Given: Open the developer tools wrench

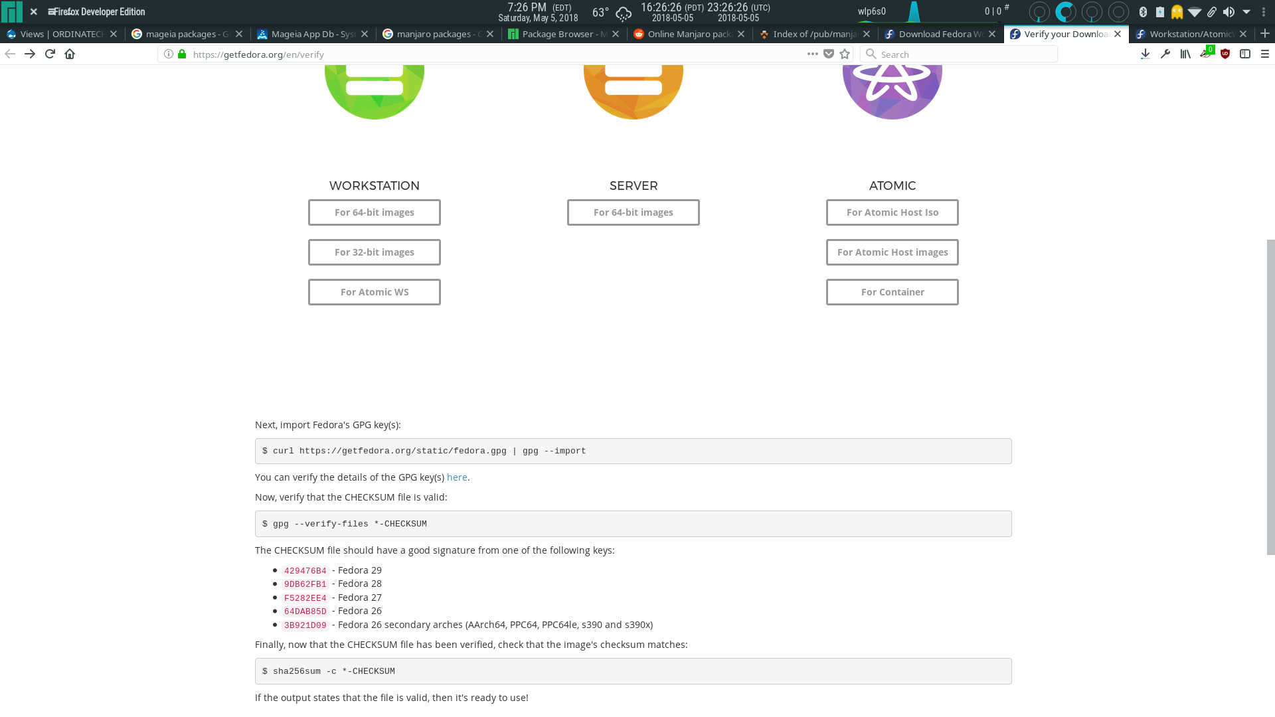Looking at the screenshot, I should (x=1165, y=54).
